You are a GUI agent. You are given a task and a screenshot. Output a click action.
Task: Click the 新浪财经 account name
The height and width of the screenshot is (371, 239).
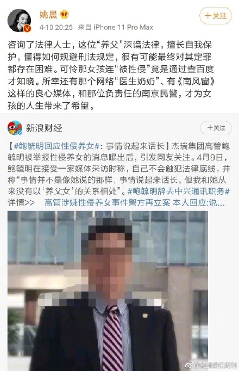tap(44, 128)
